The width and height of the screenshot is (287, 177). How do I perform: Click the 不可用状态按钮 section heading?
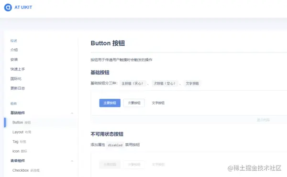(107, 134)
